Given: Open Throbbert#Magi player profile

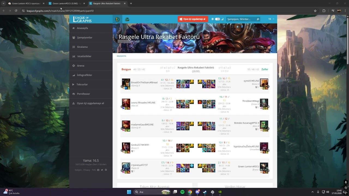Looking at the screenshot, I should coord(251,101).
